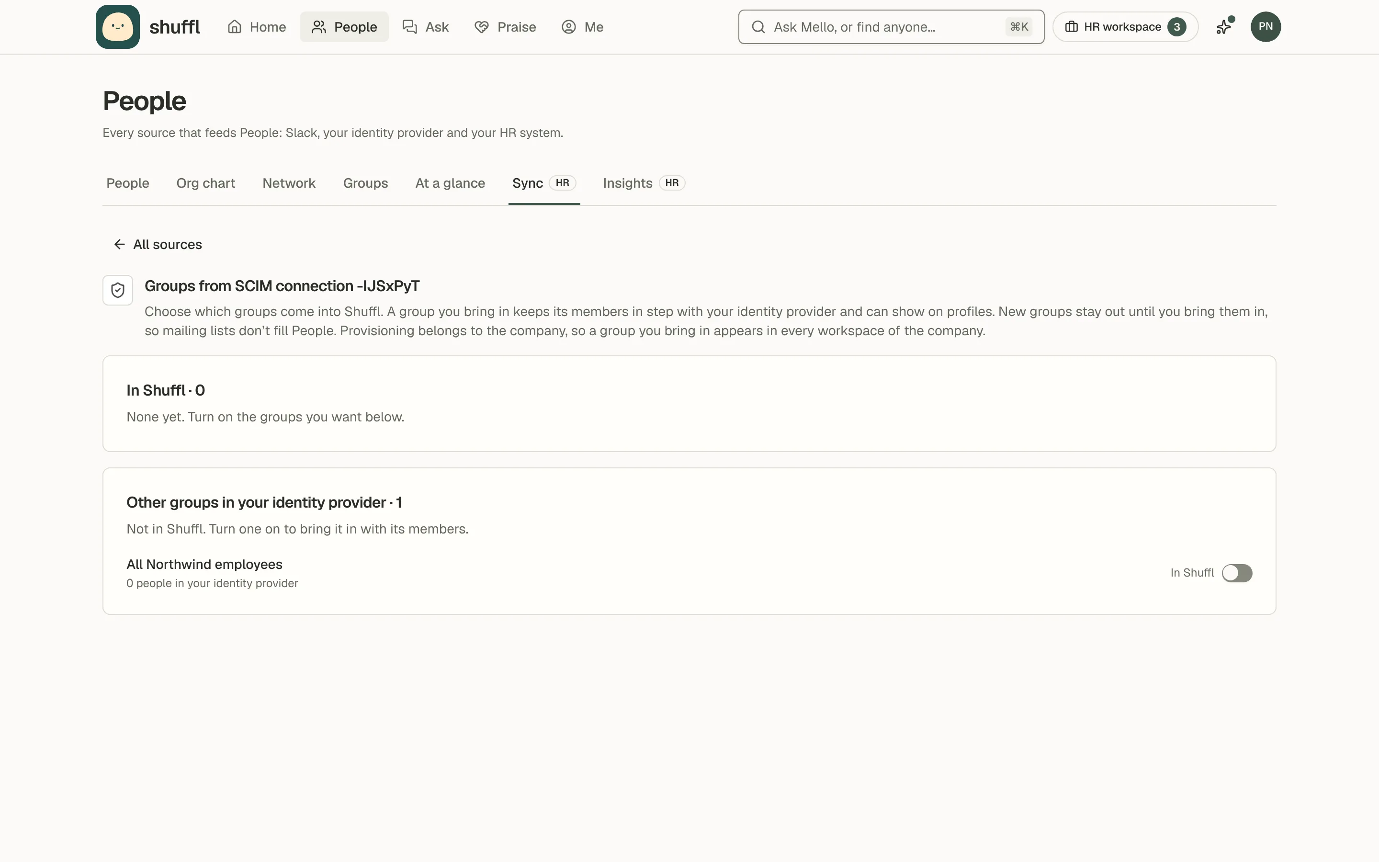Click the back arrow beside All sources
The width and height of the screenshot is (1379, 862).
coord(119,245)
